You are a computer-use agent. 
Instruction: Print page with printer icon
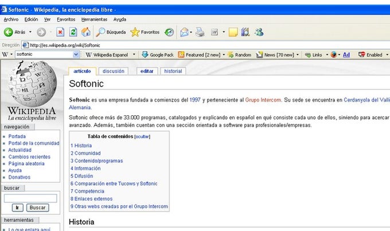pos(200,32)
